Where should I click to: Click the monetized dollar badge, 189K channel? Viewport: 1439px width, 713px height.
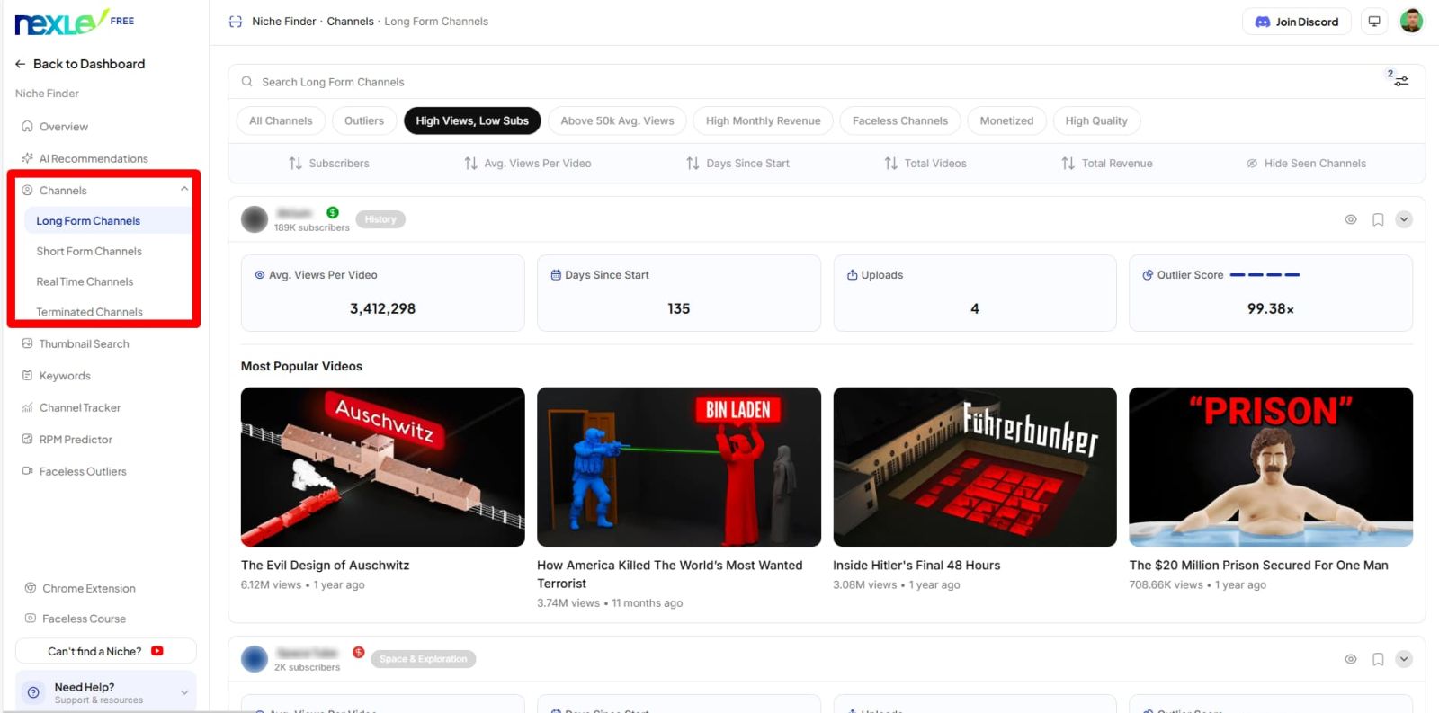[333, 213]
